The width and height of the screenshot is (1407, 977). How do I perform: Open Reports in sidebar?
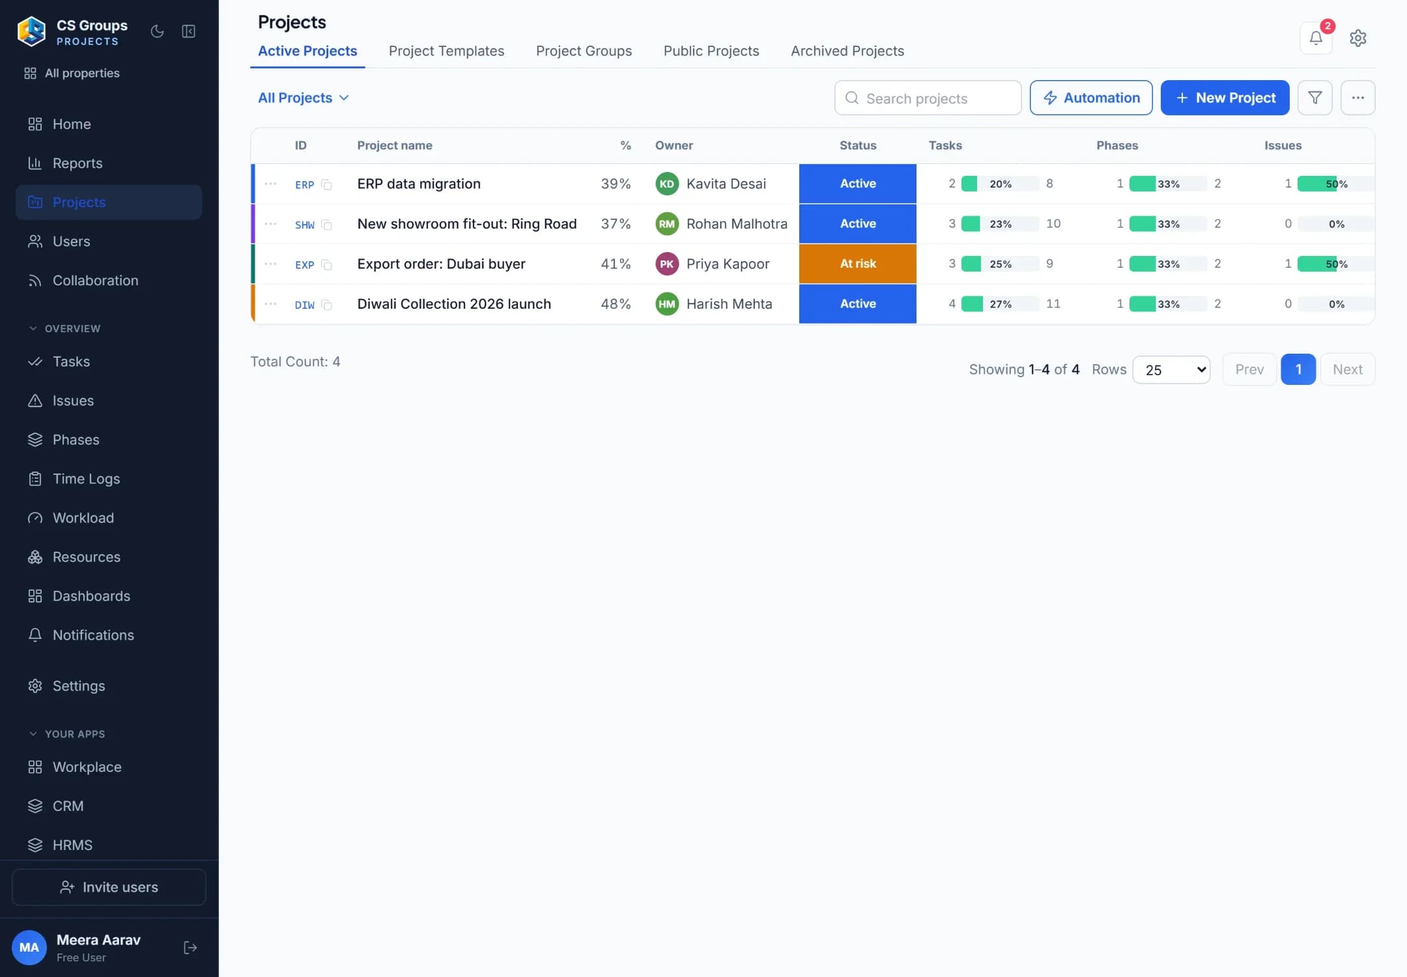tap(109, 163)
